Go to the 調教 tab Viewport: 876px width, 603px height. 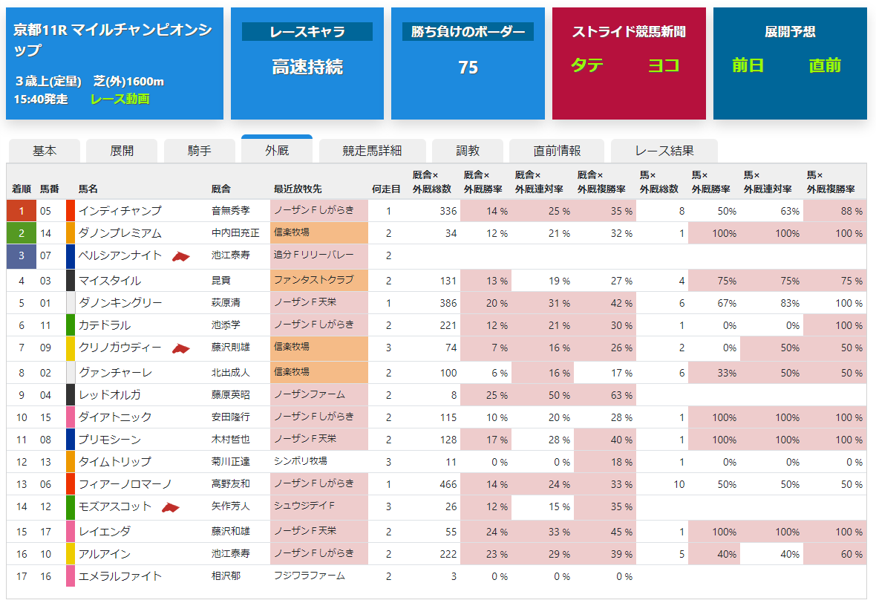pos(468,151)
